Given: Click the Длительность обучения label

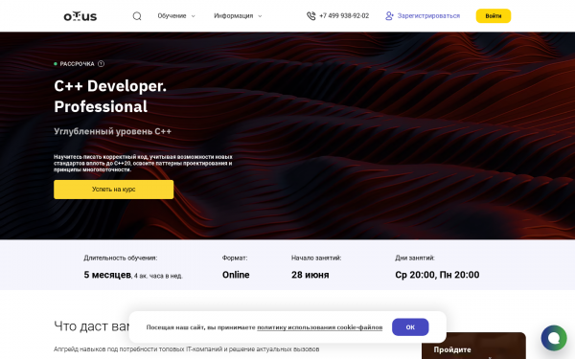Looking at the screenshot, I should tap(121, 258).
